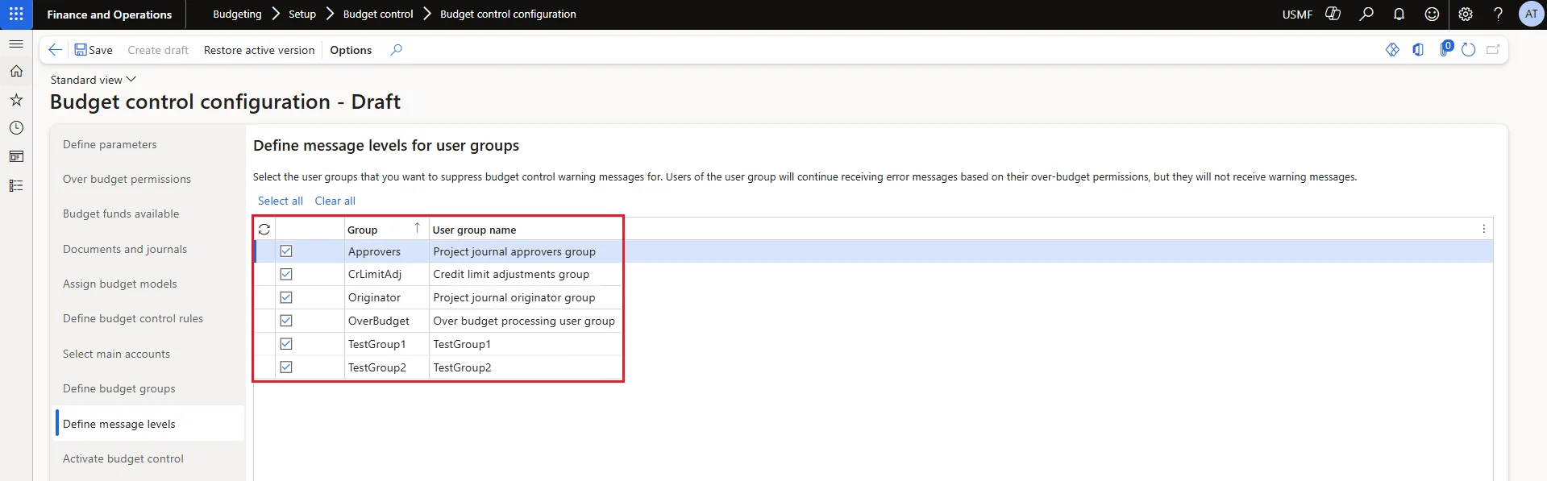Open attachments paperclip icon with badge

1445,49
